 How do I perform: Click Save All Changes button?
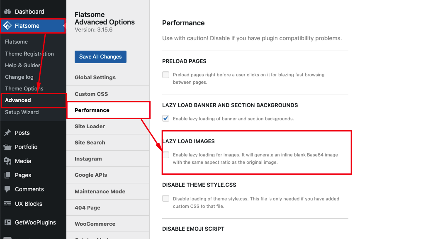pyautogui.click(x=100, y=57)
